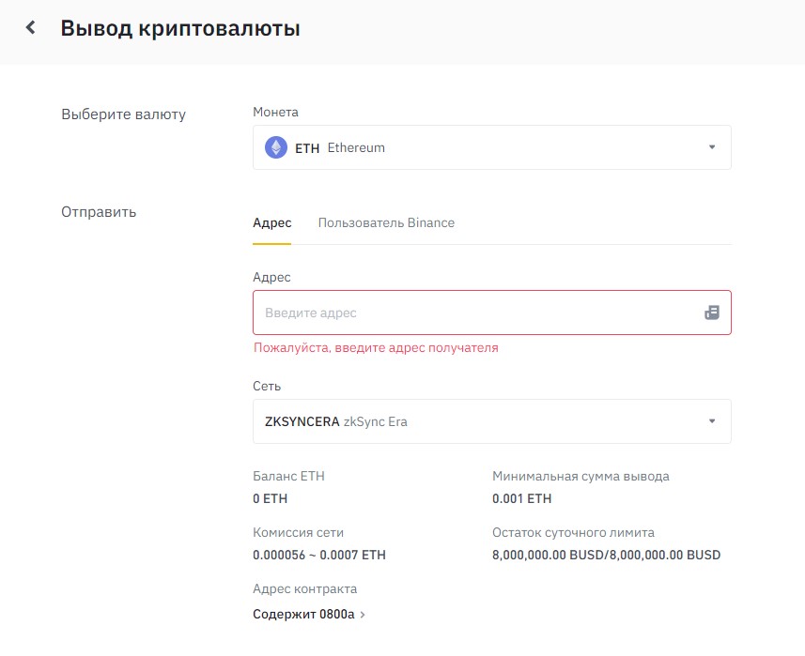Click the Вывод криптовалюты page heading
805x656 pixels.
coord(180,28)
